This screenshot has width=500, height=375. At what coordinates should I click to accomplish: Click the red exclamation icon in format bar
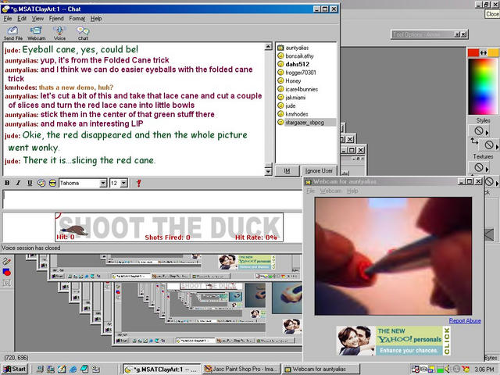tap(138, 183)
